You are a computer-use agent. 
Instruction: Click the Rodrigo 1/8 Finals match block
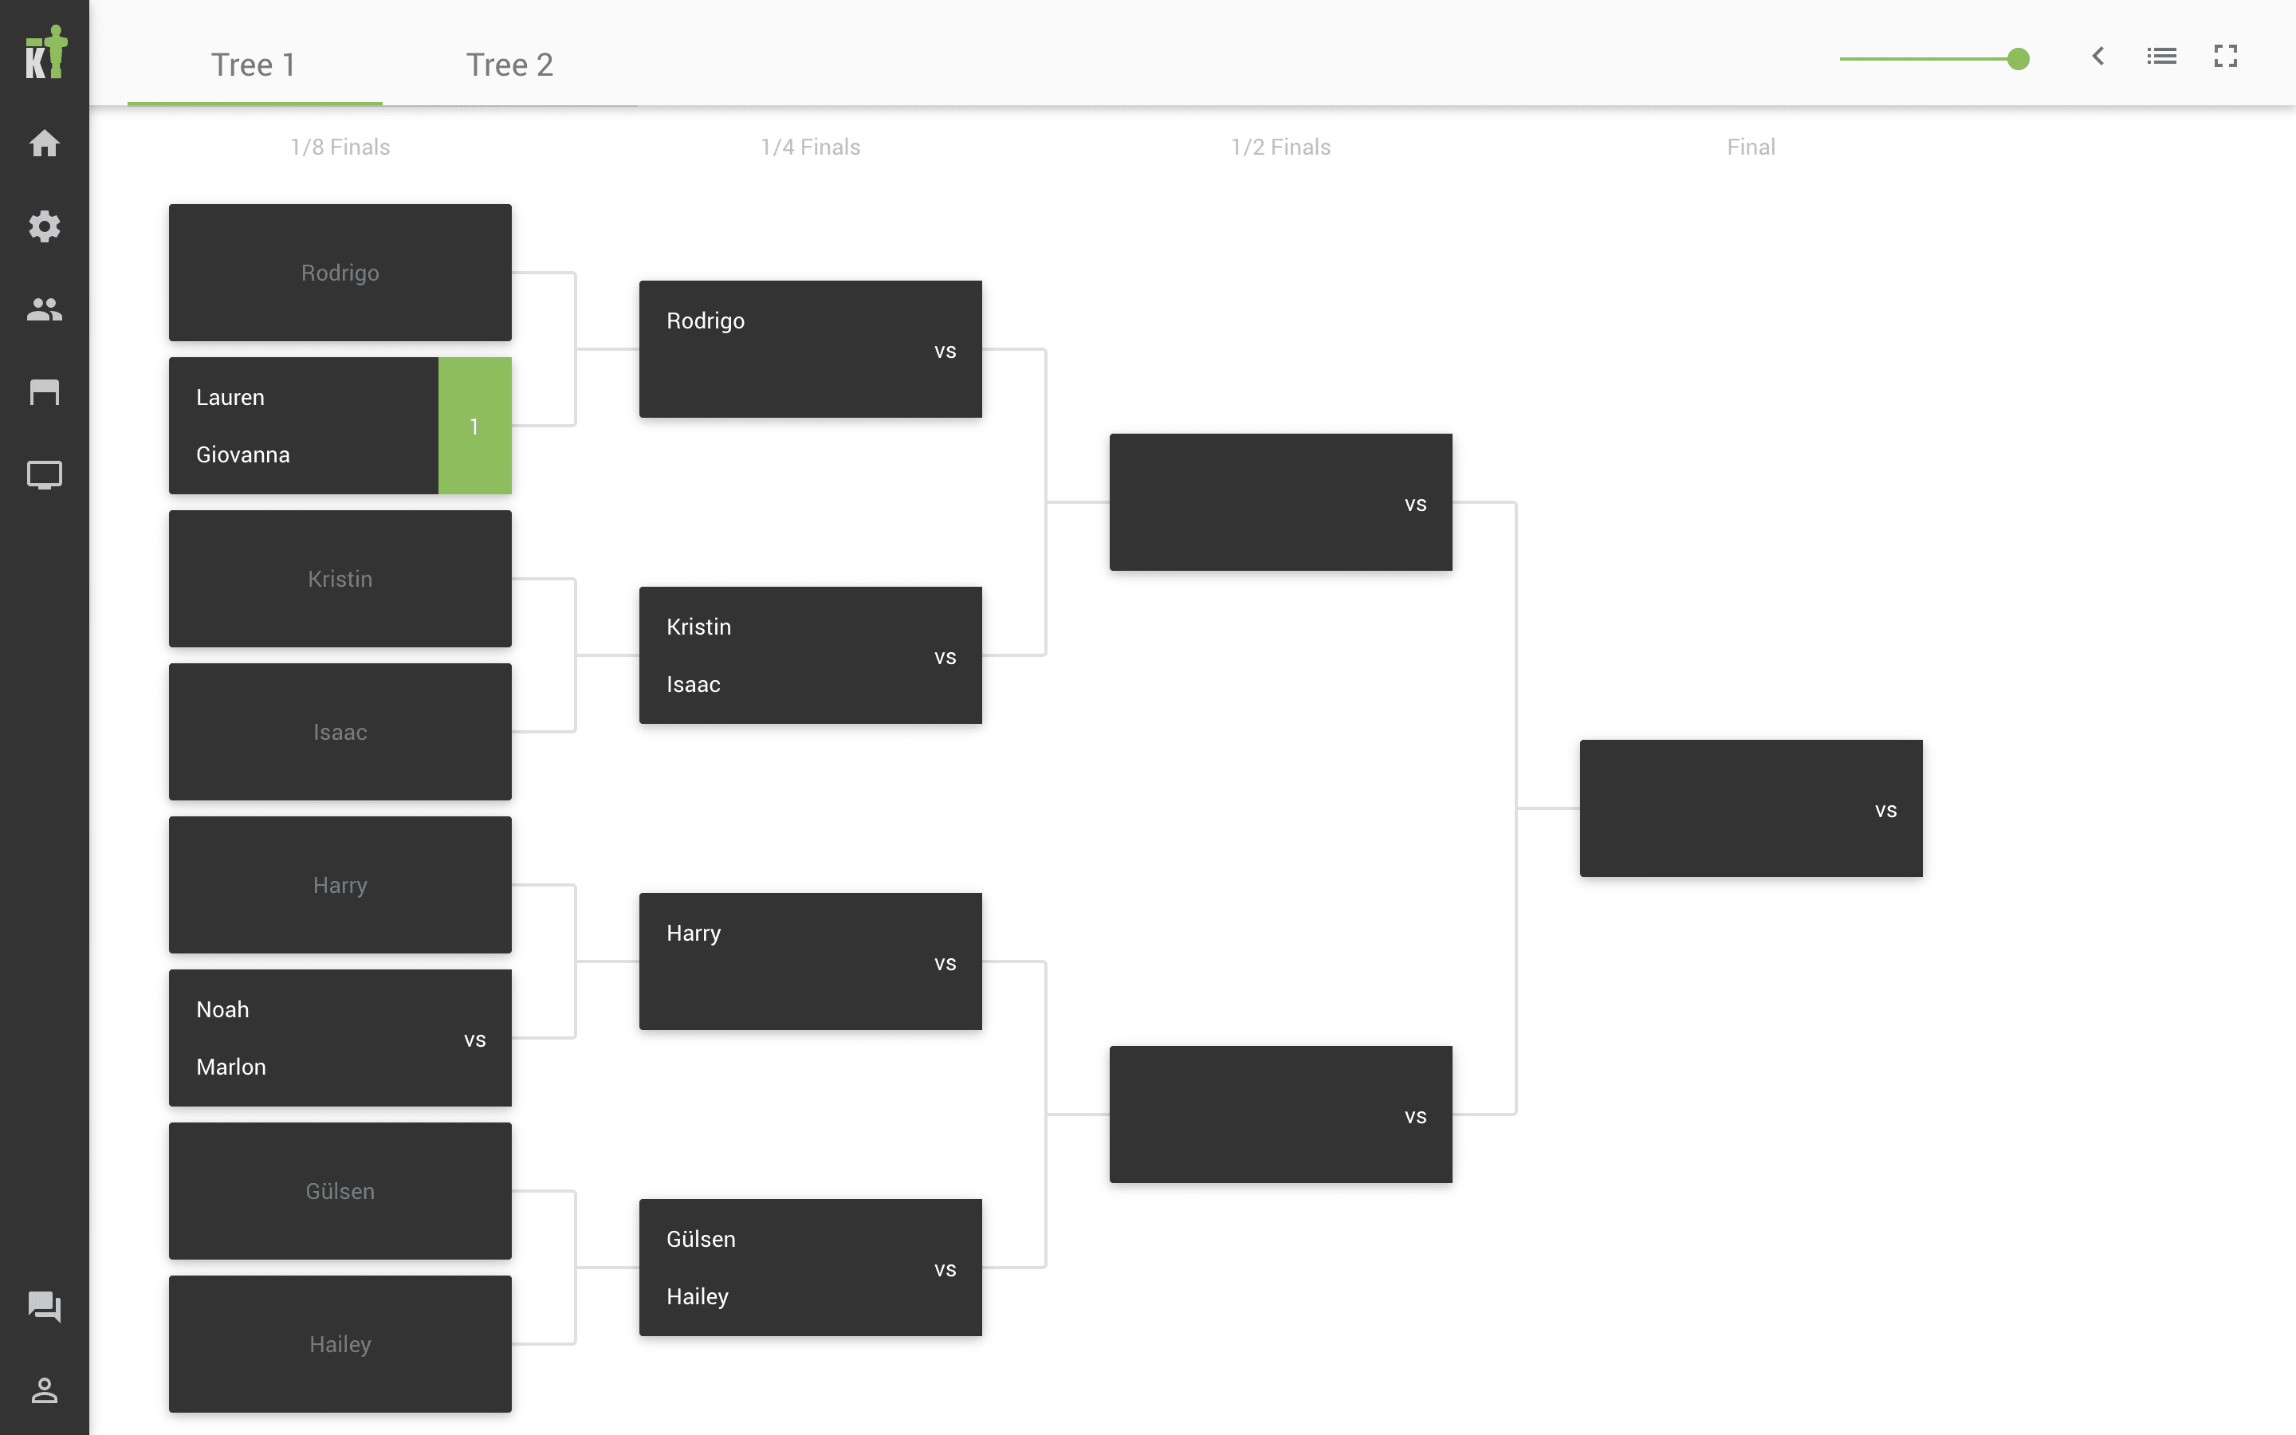click(x=340, y=271)
